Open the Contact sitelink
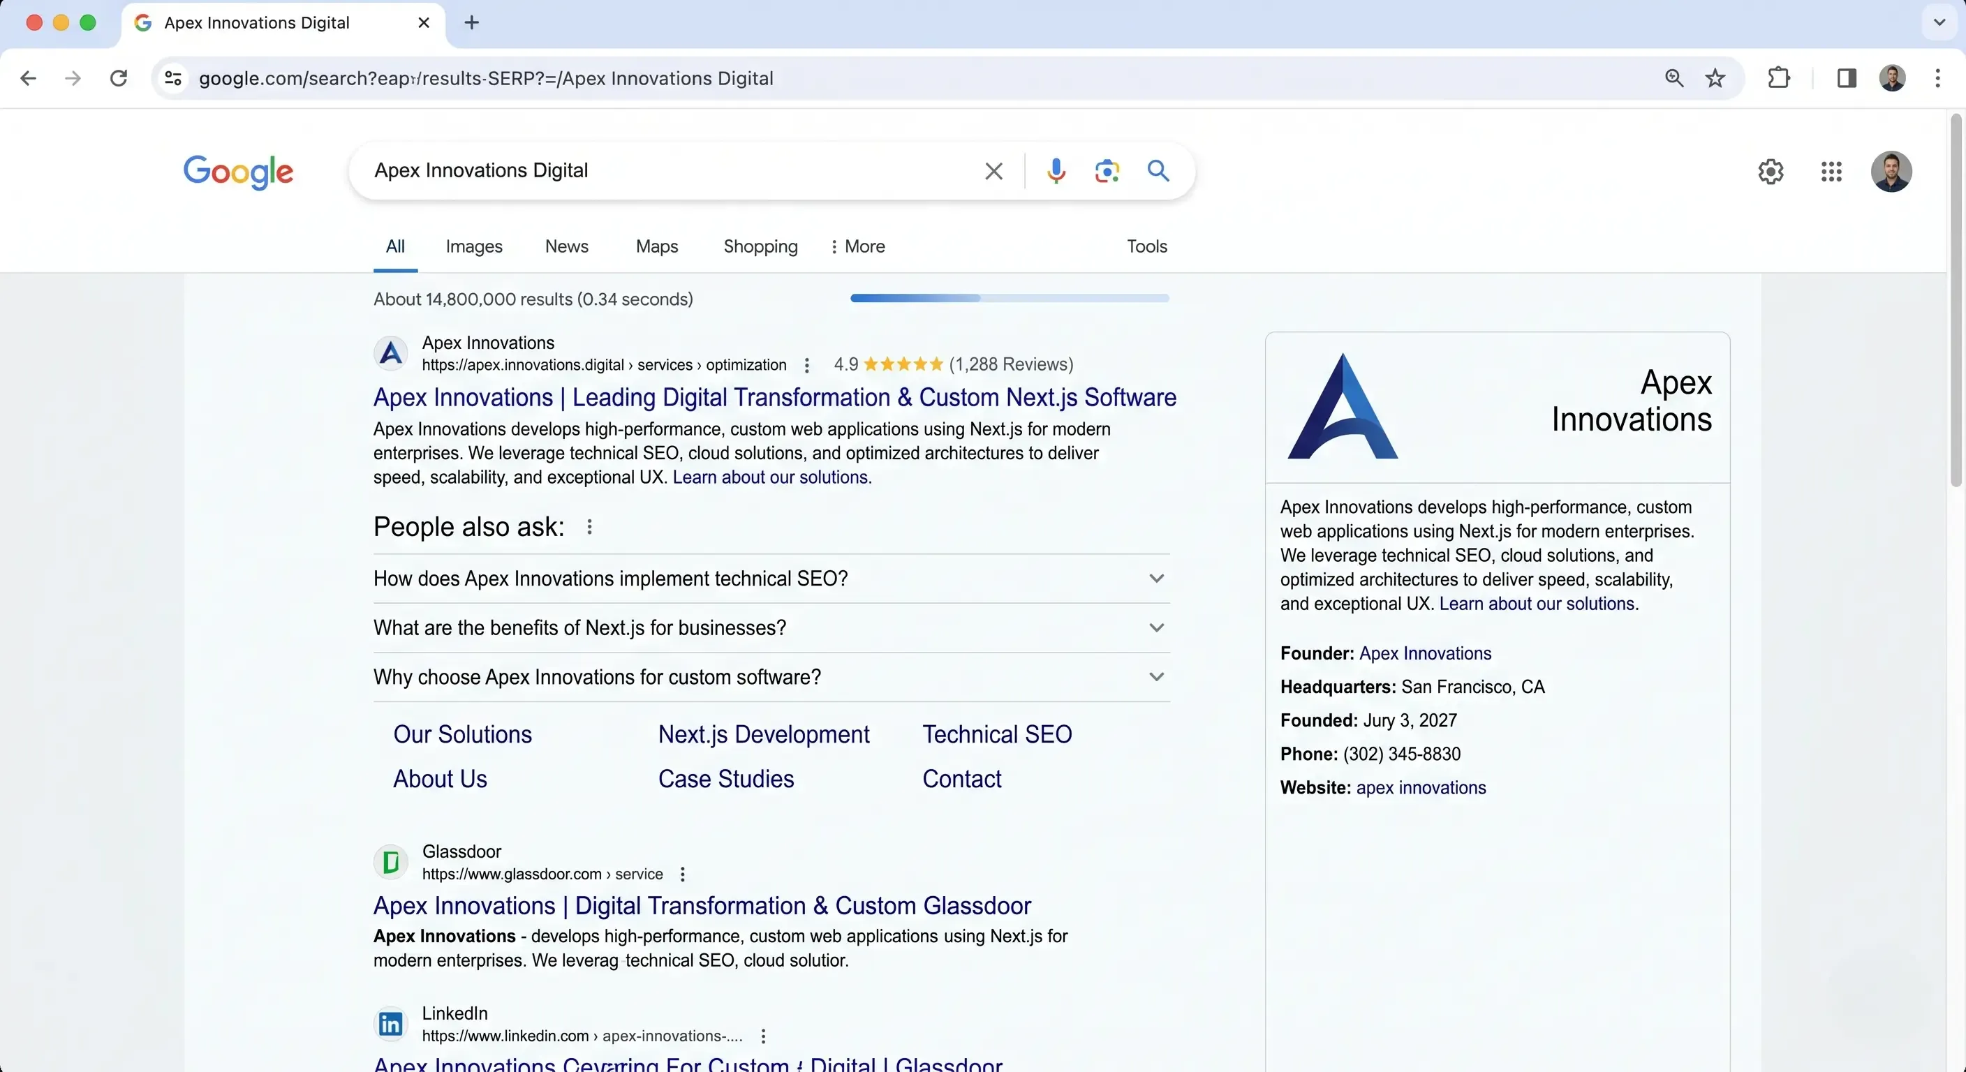The height and width of the screenshot is (1072, 1966). (961, 779)
